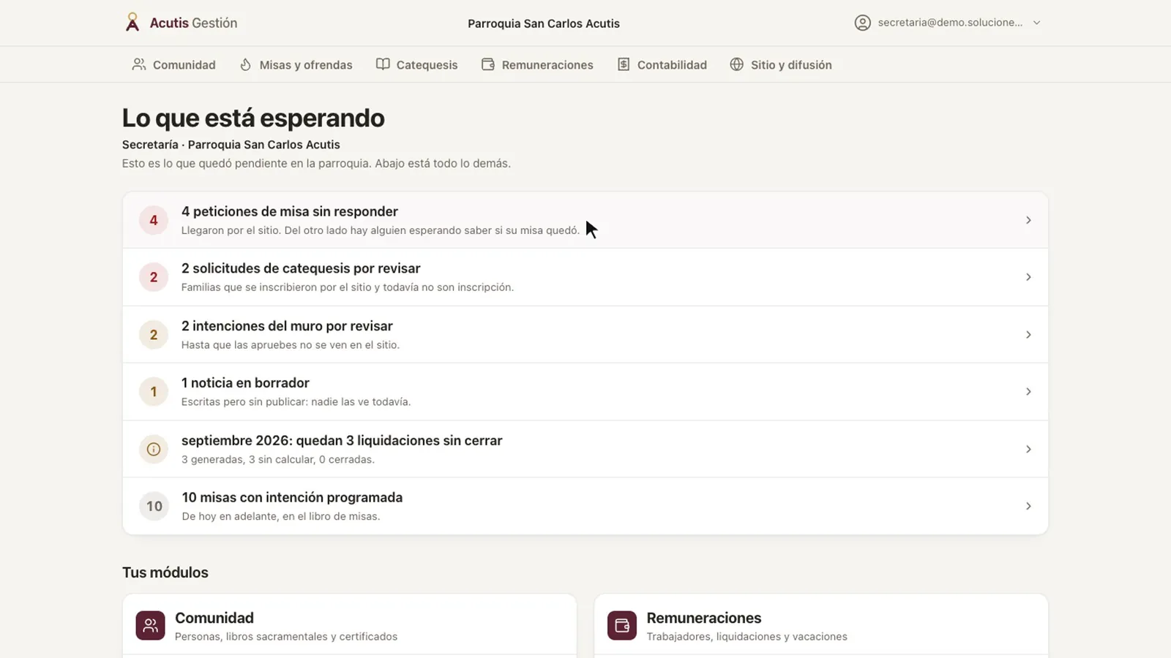Screen dimensions: 1171x658
Task: Click the Comunidad people icon in navigation
Action: point(138,64)
